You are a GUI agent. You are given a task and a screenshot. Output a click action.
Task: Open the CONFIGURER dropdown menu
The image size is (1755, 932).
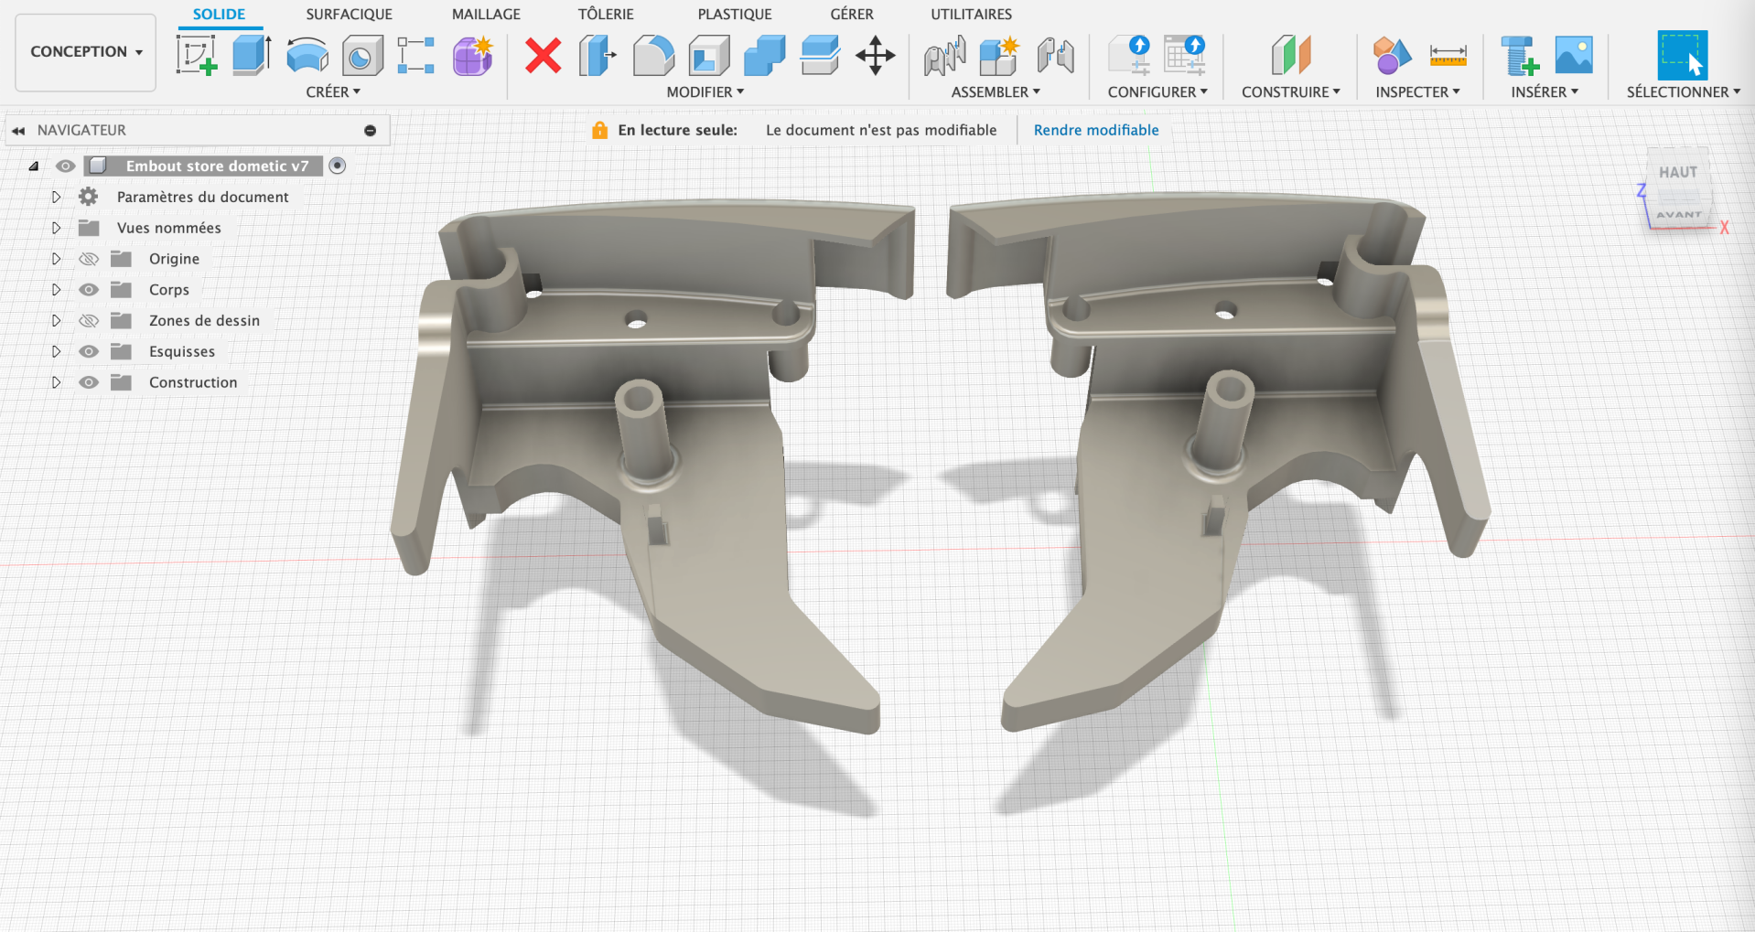click(1157, 92)
